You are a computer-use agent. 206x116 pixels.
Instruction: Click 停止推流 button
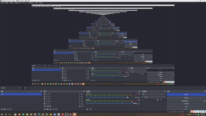click(186, 95)
